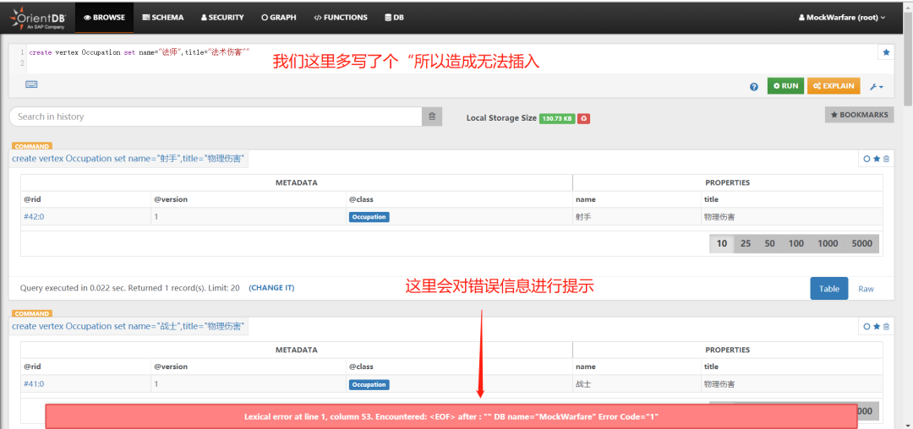The height and width of the screenshot is (429, 913).
Task: Click the EXPLAIN button
Action: point(834,86)
